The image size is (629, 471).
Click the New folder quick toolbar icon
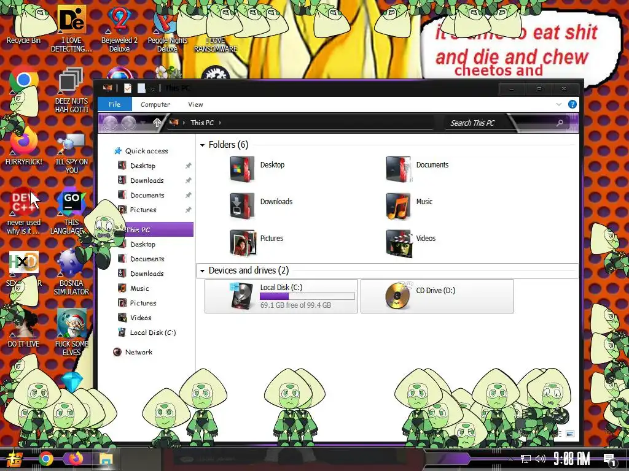pos(141,88)
